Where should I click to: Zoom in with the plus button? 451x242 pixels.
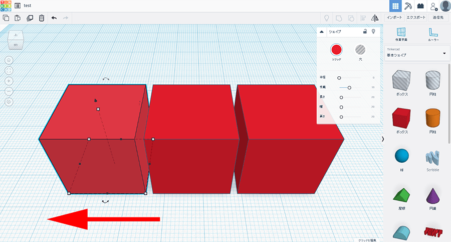(x=9, y=81)
